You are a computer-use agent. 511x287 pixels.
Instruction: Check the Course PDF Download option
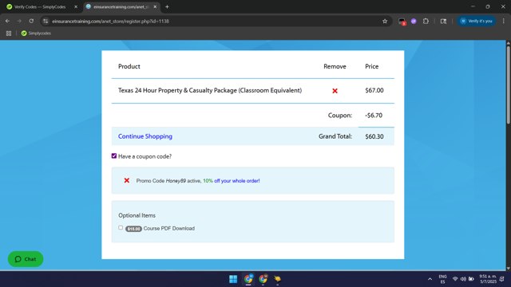coord(121,228)
